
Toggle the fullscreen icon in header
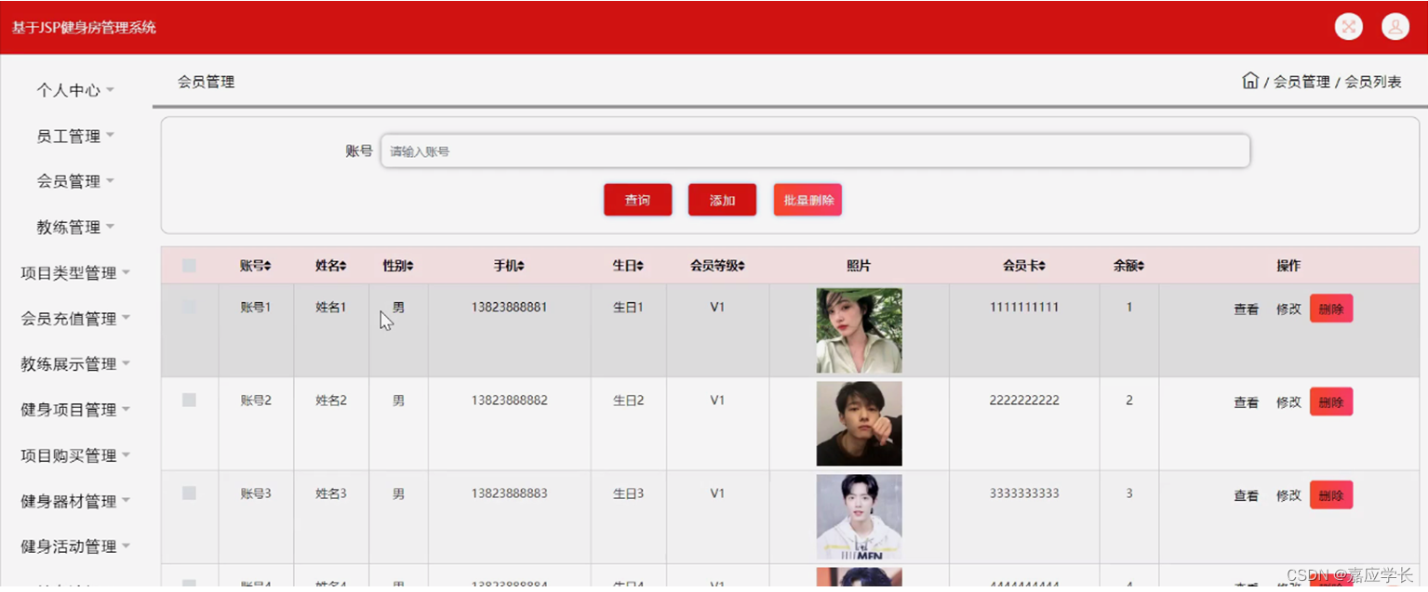[x=1348, y=27]
